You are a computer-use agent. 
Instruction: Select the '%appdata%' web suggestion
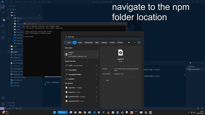pyautogui.click(x=81, y=70)
